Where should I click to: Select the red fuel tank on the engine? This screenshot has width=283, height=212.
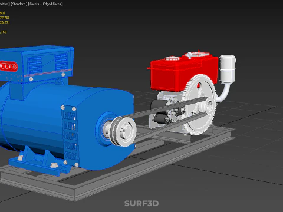[x=177, y=74]
